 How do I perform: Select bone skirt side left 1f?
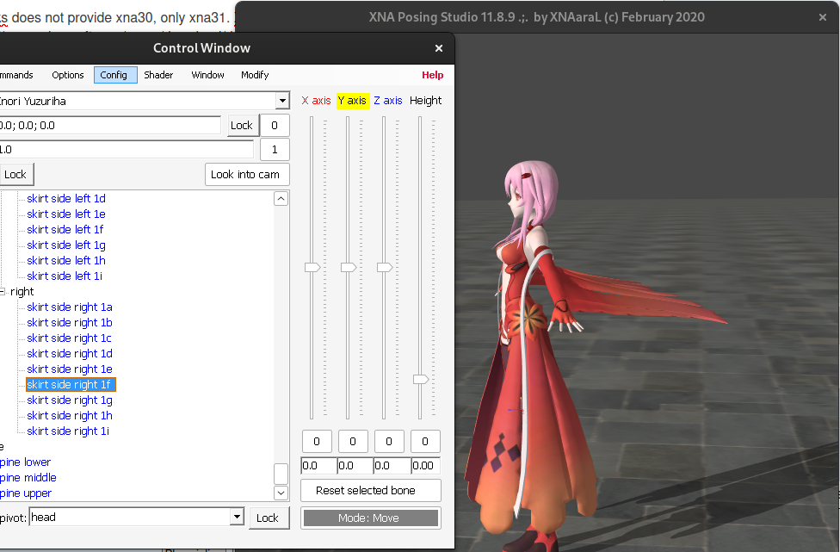(x=65, y=229)
